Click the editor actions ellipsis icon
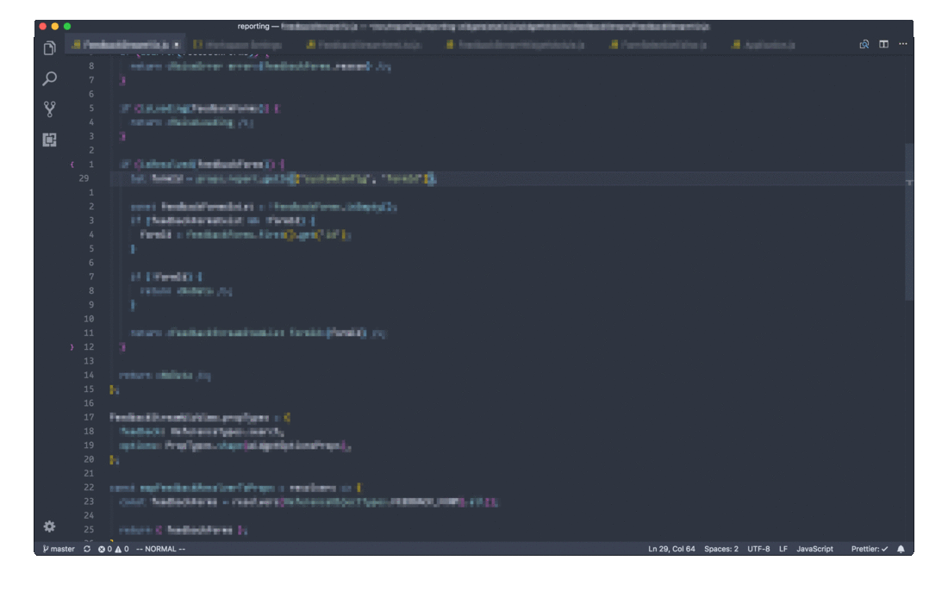 (902, 43)
